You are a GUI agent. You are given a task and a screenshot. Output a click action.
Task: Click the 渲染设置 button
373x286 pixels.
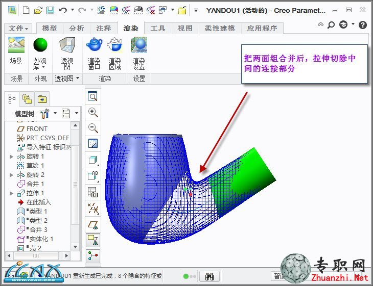[138, 53]
